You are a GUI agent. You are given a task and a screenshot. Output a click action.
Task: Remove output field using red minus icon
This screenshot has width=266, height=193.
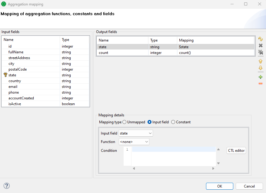point(260,83)
